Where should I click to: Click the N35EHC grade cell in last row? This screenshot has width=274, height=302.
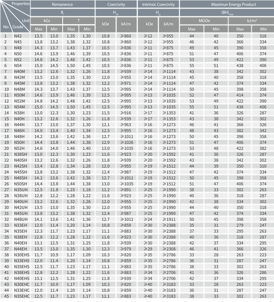pos(22,296)
